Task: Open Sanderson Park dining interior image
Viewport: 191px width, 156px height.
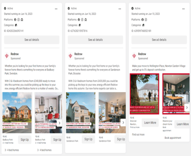Action: pos(112,113)
